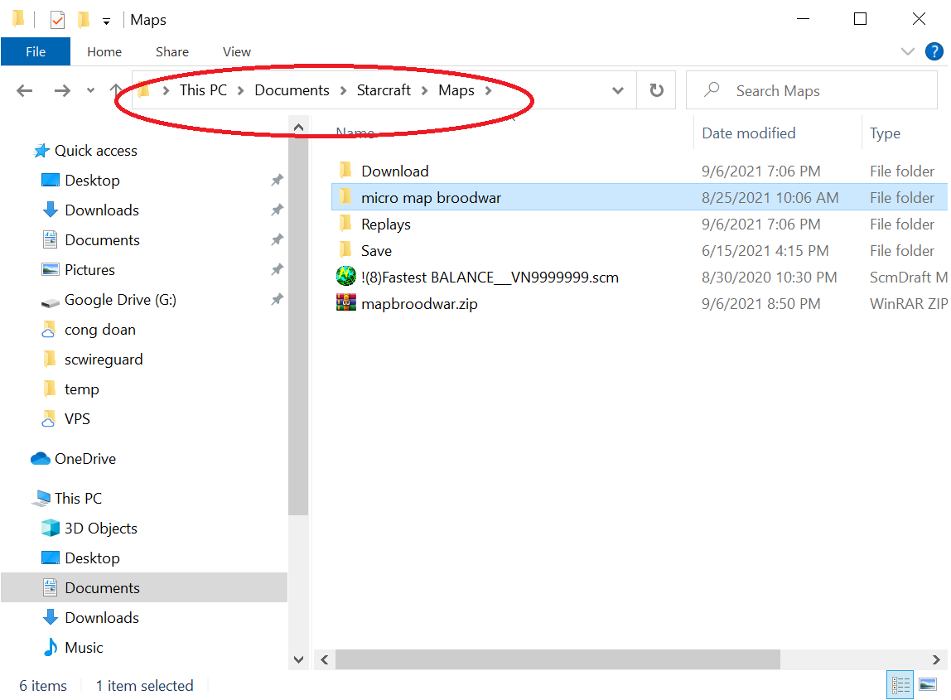The height and width of the screenshot is (700, 951).
Task: Click the navigation pane scroll up arrow
Action: coord(298,128)
